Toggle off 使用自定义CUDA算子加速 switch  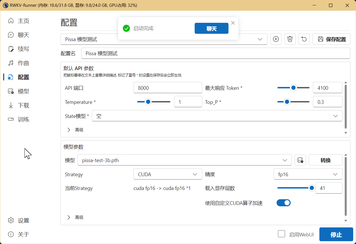tap(283, 203)
